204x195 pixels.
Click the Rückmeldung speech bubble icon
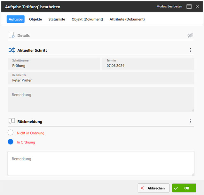tap(12, 121)
